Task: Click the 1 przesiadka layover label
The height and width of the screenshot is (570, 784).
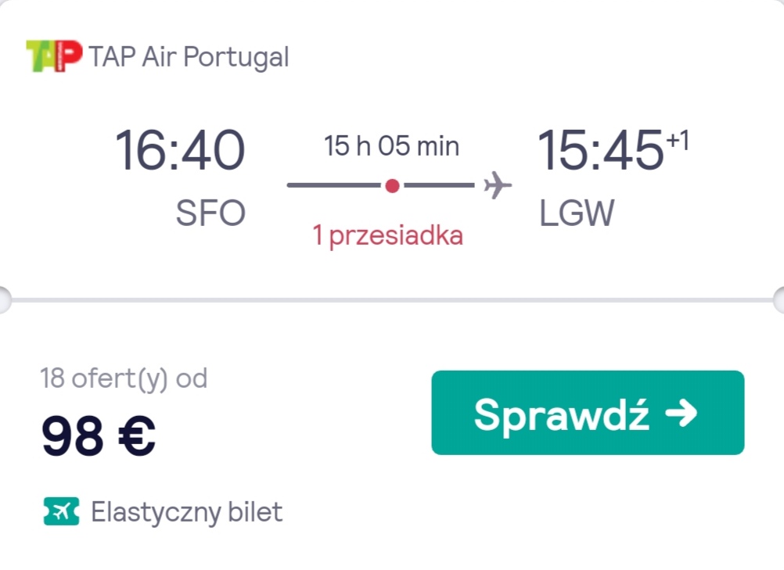Action: point(388,235)
